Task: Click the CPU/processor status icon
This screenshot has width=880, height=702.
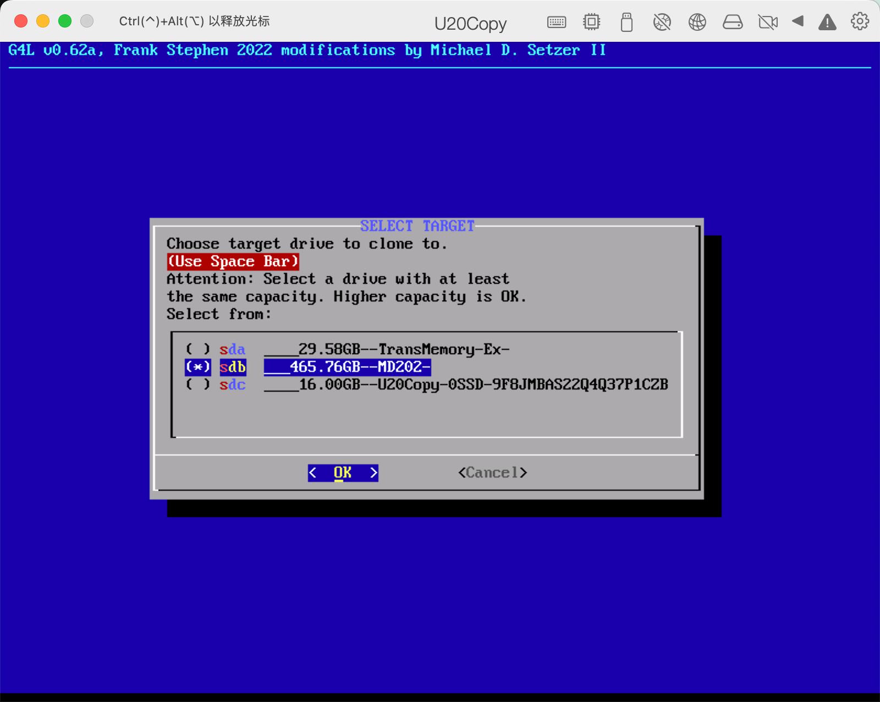Action: 591,21
